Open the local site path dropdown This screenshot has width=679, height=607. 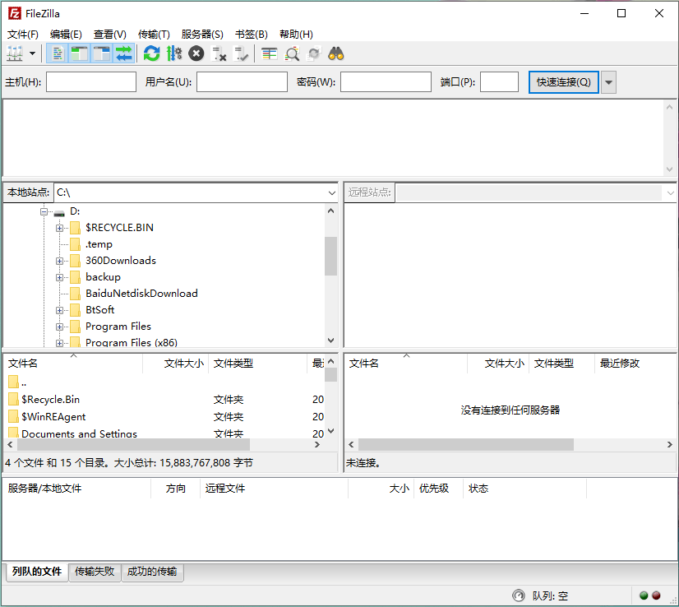(x=332, y=192)
